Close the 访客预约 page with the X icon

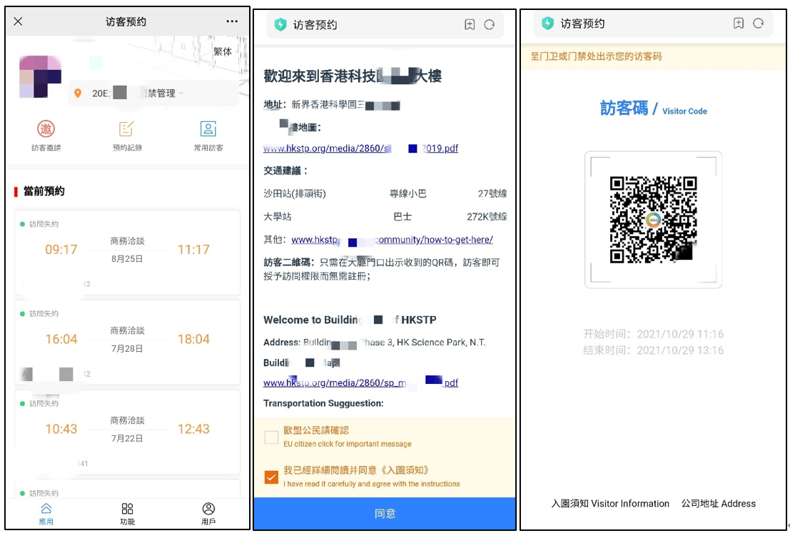tap(18, 21)
